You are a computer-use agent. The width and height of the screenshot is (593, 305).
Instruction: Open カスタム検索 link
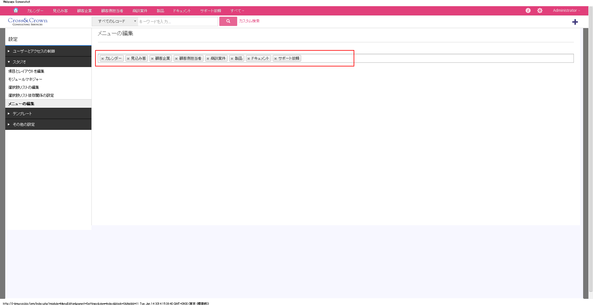[249, 21]
